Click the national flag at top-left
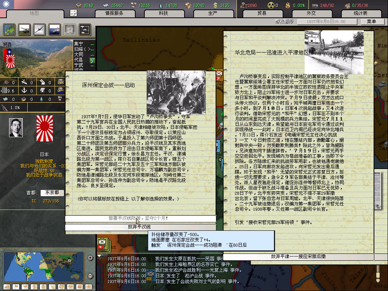 (7, 4)
